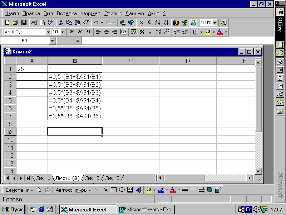286x215 pixels.
Task: Increase decimal places icon
Action: pos(158,32)
